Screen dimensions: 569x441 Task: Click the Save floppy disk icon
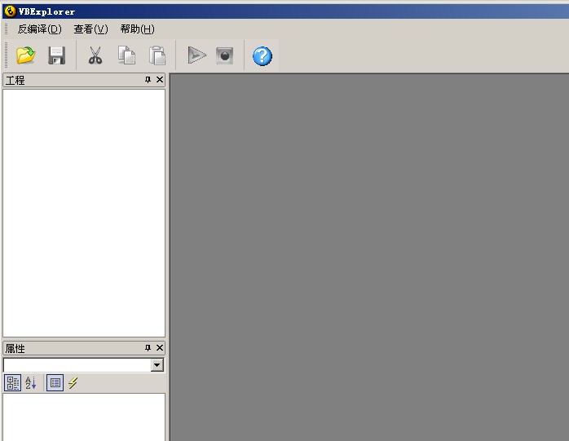click(x=56, y=55)
